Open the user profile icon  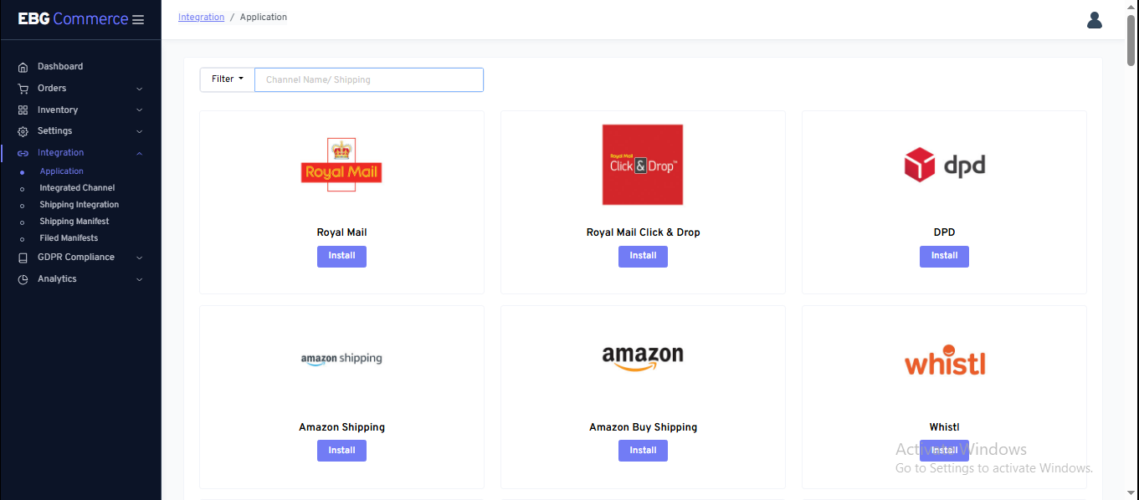pyautogui.click(x=1094, y=20)
